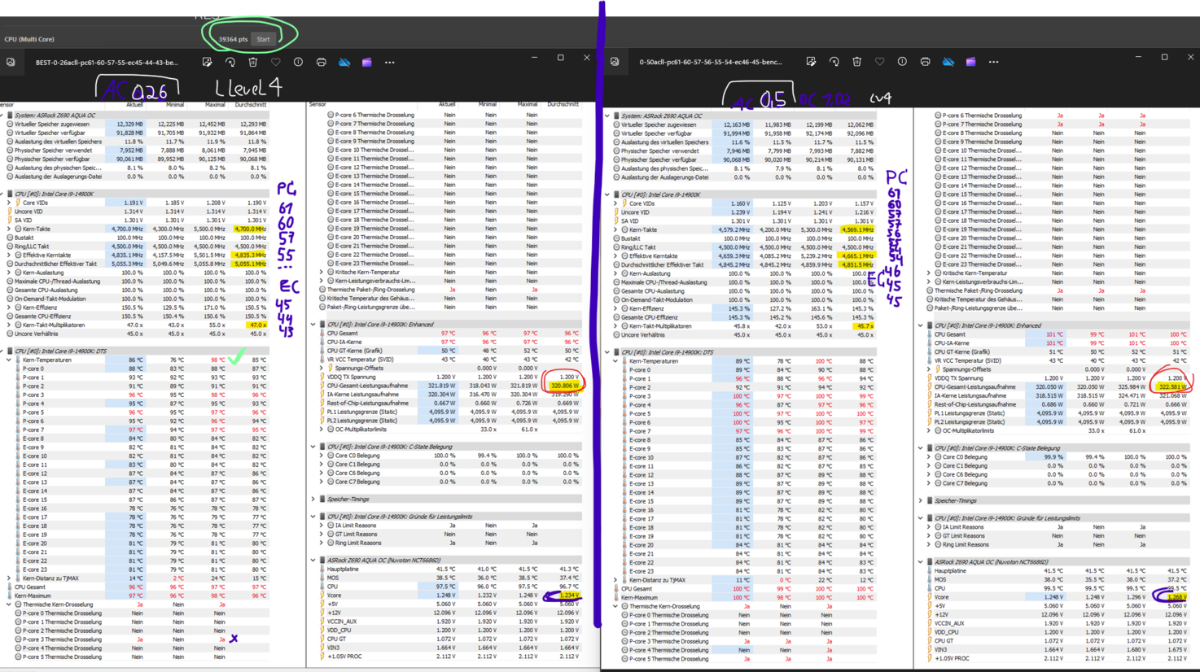Viewport: 1200px width, 672px height.
Task: Rotate the BEST-0-26acll image
Action: click(230, 62)
